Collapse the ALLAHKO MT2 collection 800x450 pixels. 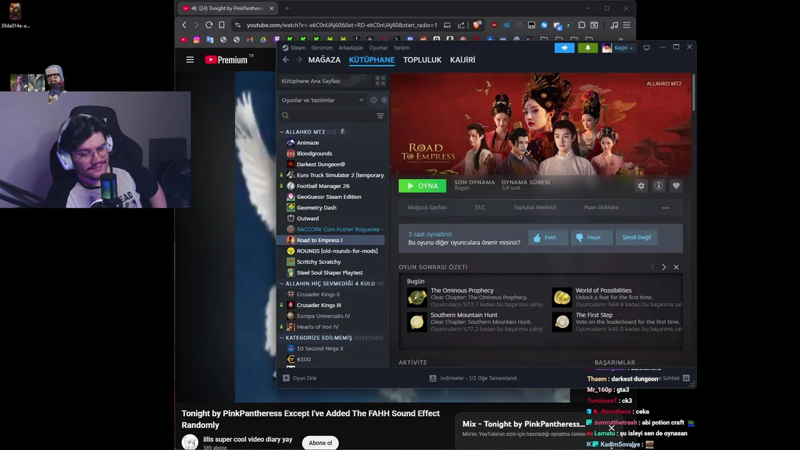click(x=282, y=132)
